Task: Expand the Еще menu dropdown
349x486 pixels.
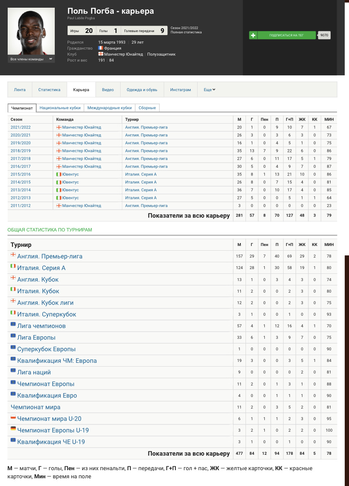Action: pyautogui.click(x=210, y=89)
